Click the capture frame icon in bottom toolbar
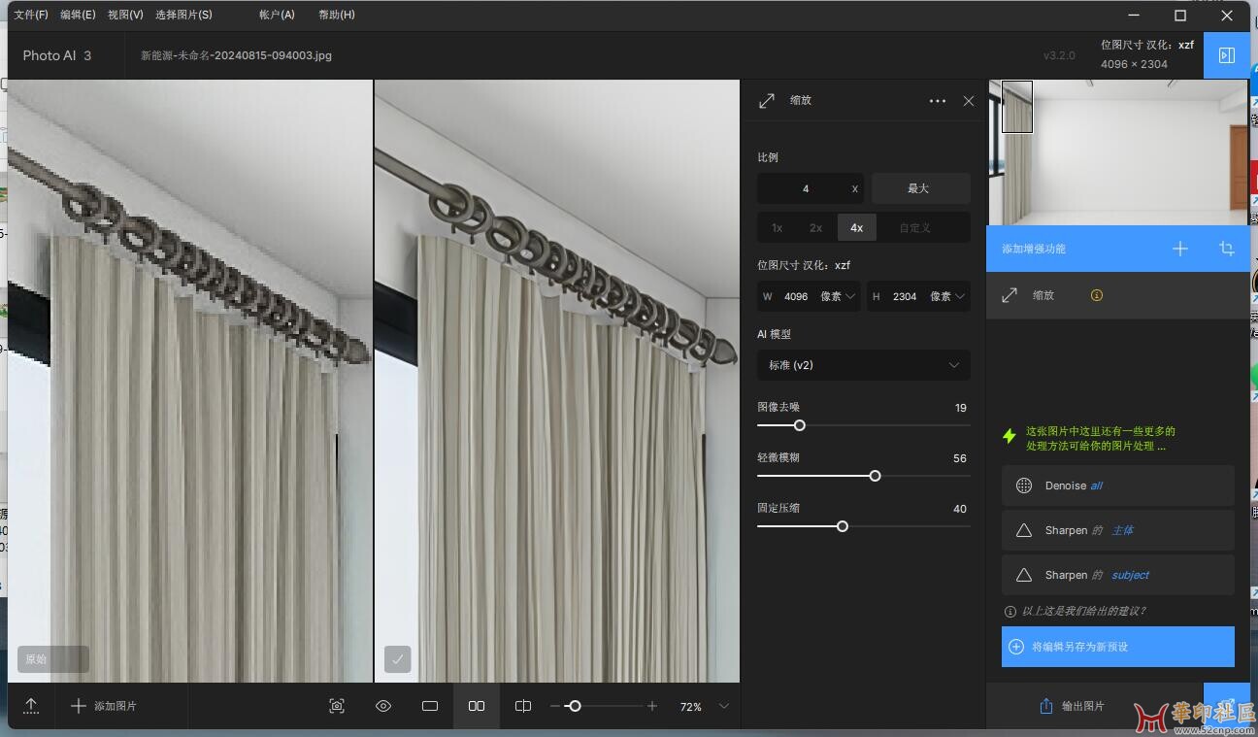1258x737 pixels. tap(337, 706)
